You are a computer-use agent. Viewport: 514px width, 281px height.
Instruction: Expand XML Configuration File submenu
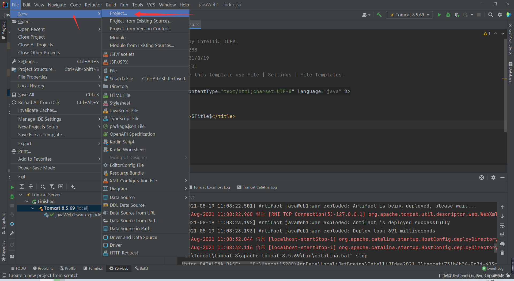145,181
